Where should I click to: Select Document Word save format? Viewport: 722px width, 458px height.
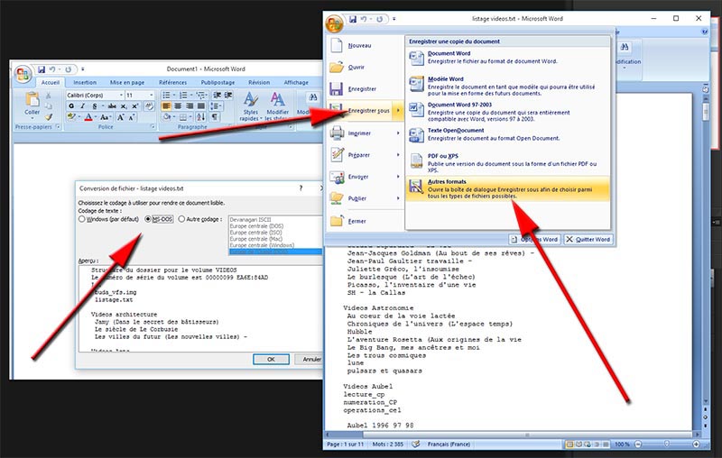point(508,58)
